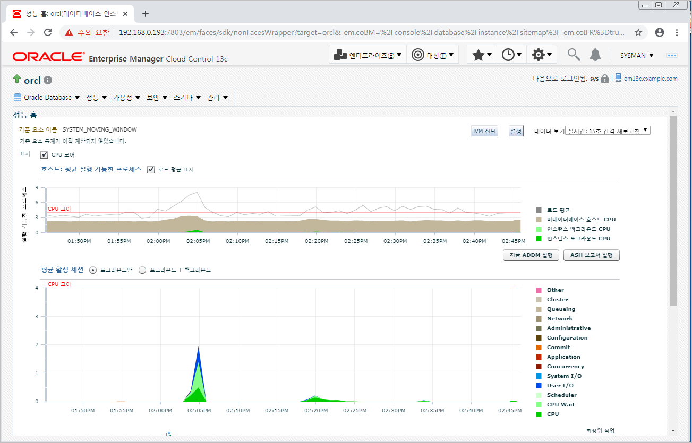This screenshot has width=692, height=443.
Task: Open the 관리 menu
Action: [x=218, y=98]
